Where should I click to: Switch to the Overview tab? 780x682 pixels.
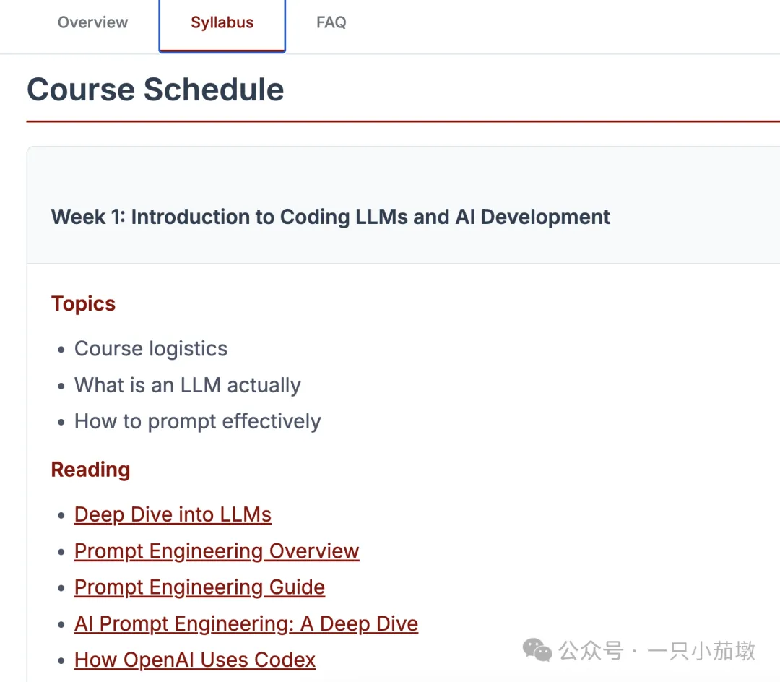[92, 22]
